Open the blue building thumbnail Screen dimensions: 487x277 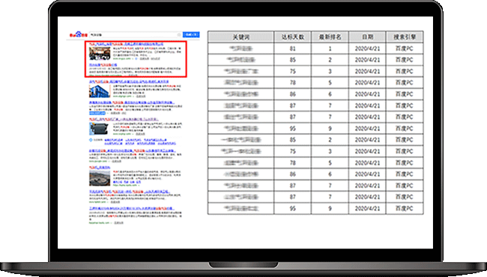(x=100, y=91)
